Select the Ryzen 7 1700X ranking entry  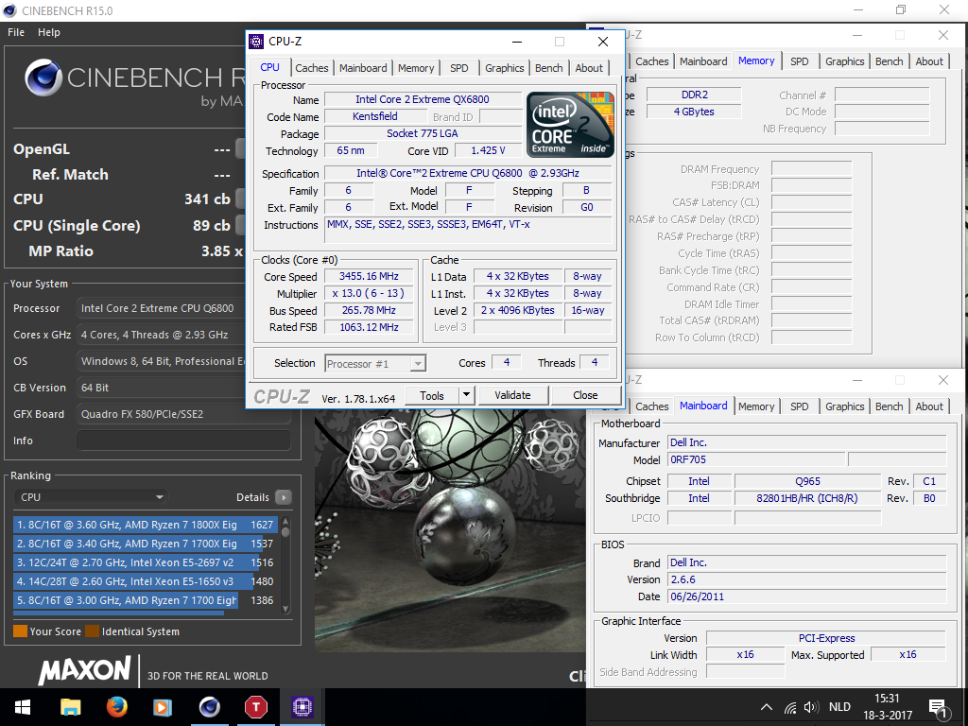[x=145, y=544]
